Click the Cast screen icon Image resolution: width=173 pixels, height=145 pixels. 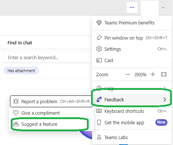(x=99, y=60)
